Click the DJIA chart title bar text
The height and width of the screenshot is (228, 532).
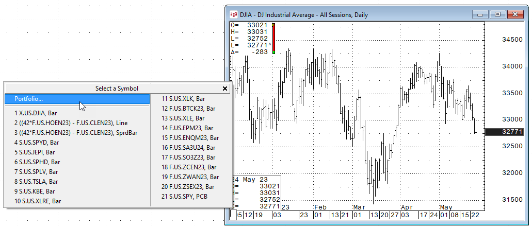(x=303, y=15)
